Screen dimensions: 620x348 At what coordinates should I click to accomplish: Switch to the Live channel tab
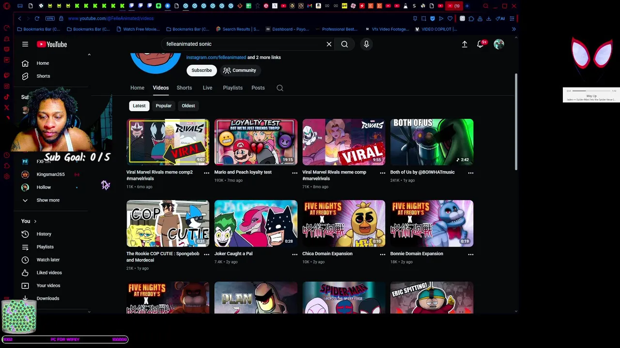tap(207, 88)
